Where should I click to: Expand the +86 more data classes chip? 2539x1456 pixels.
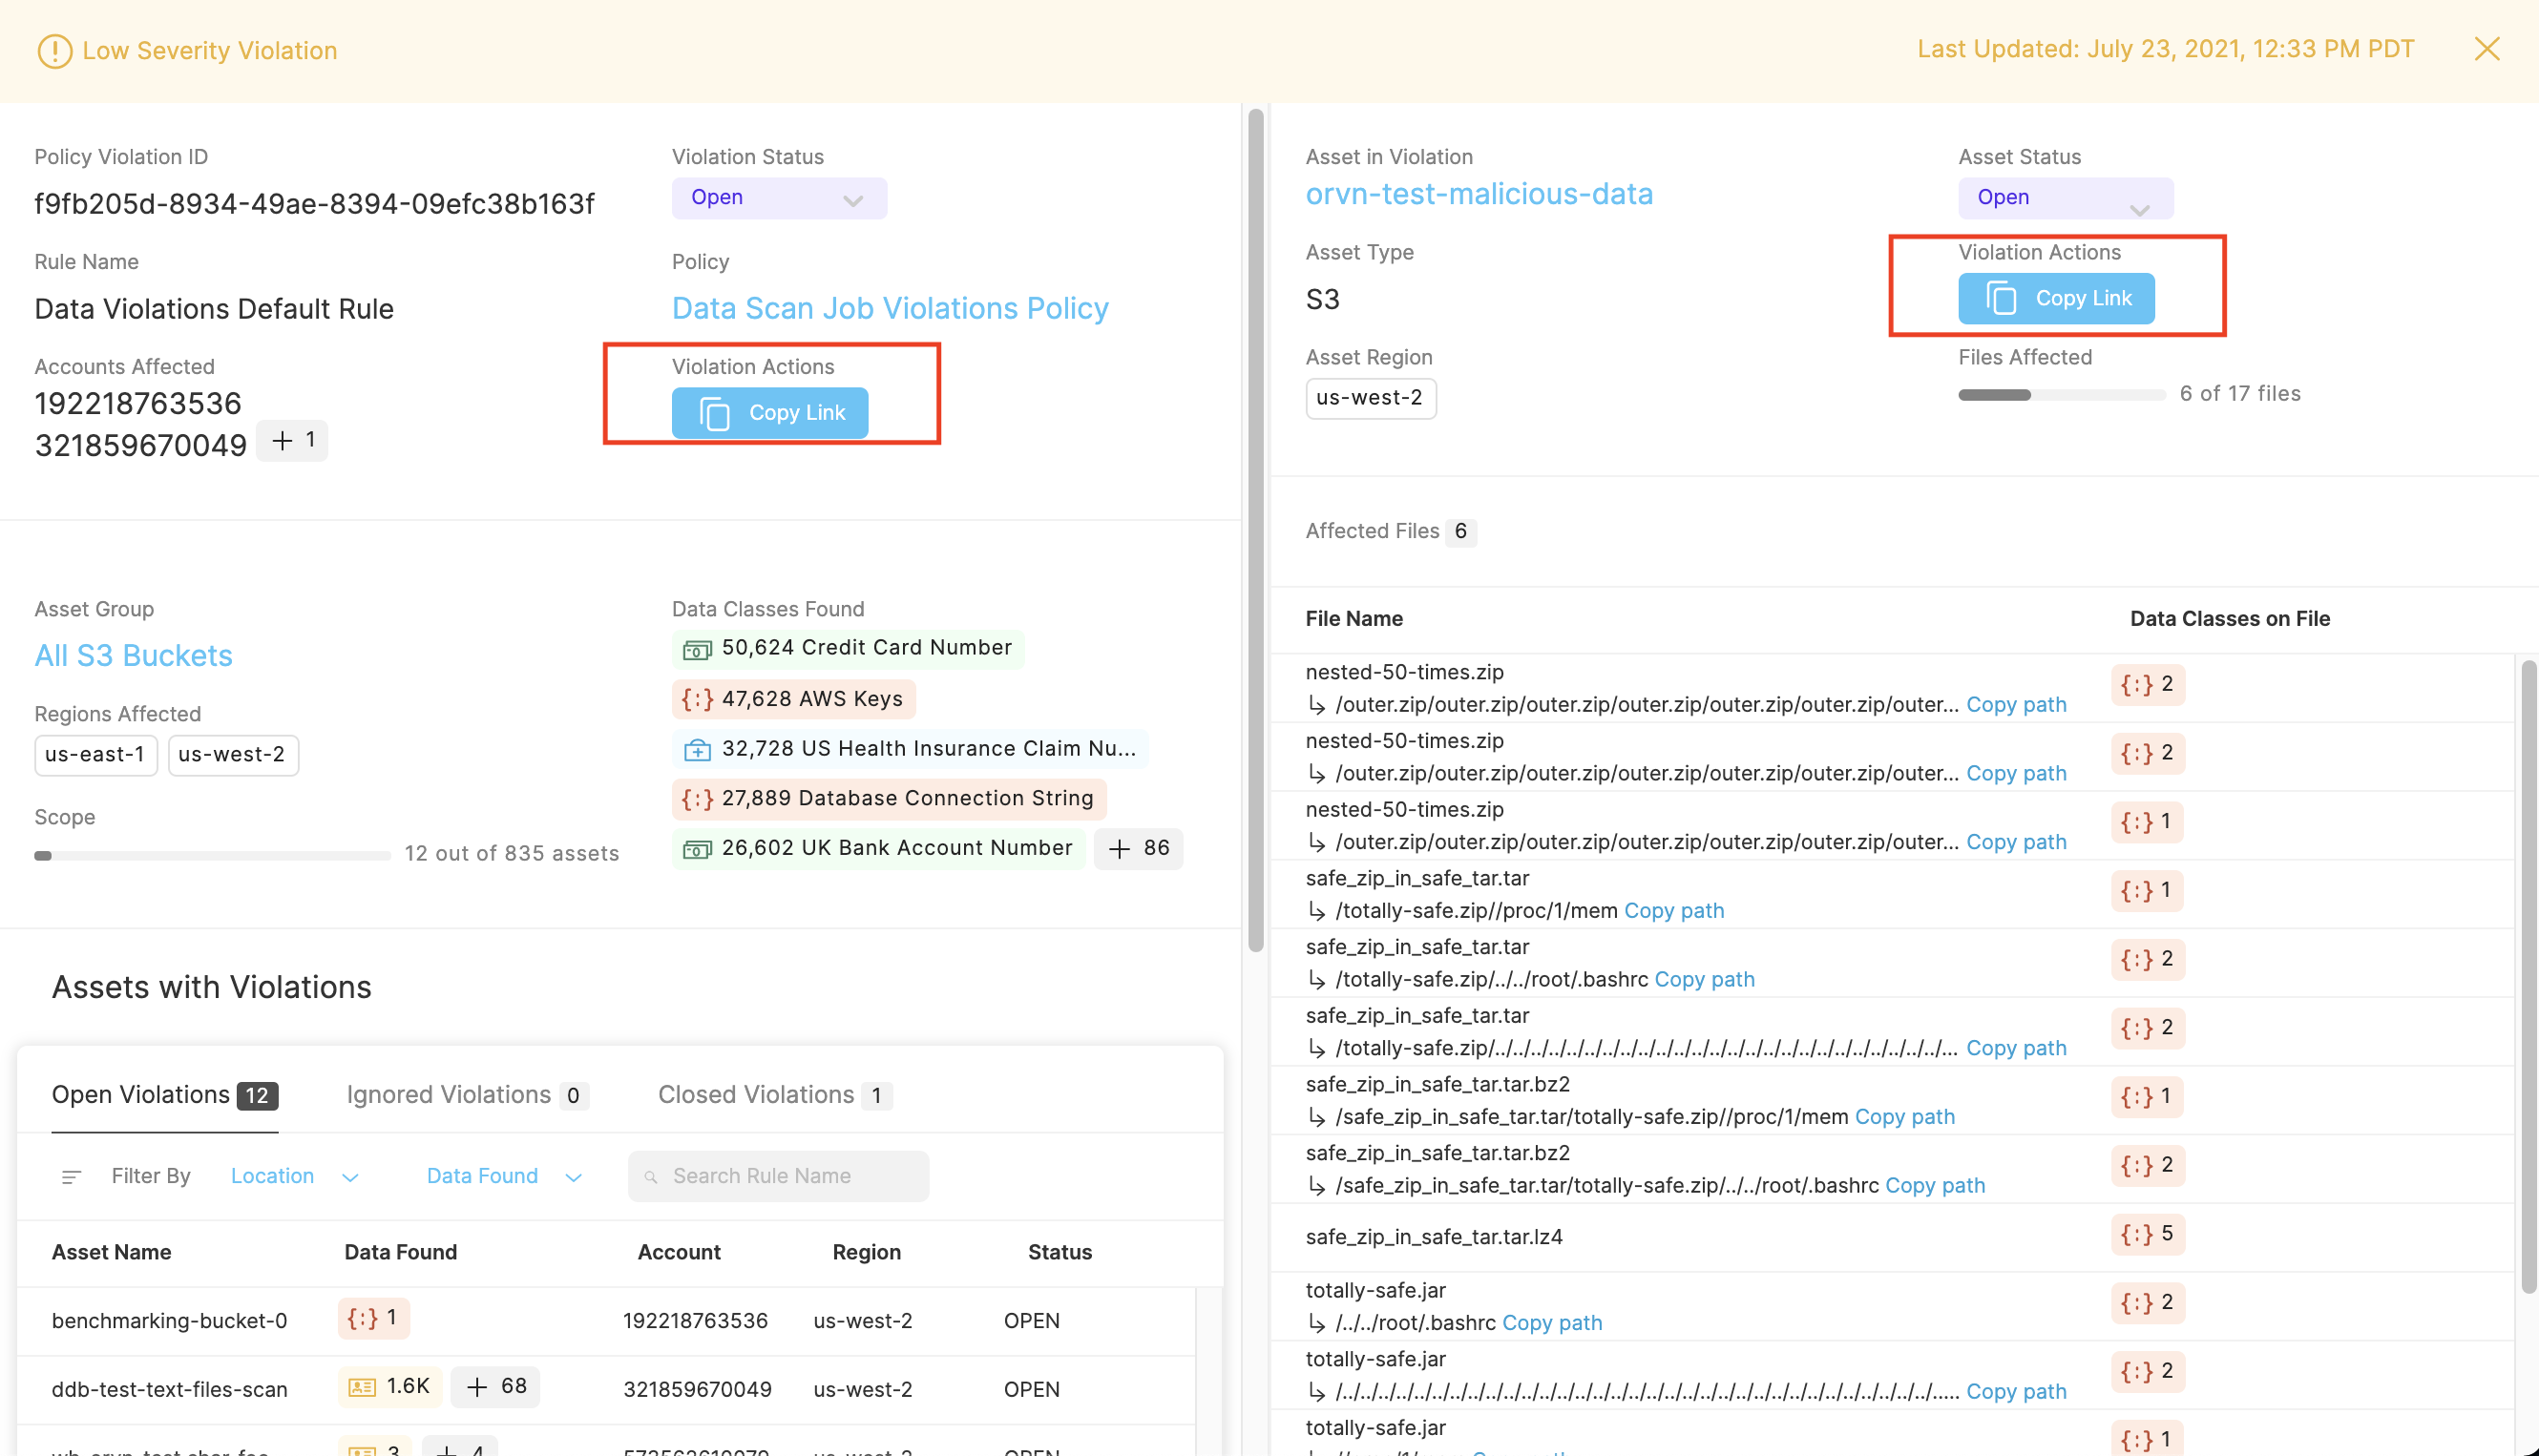click(1139, 849)
